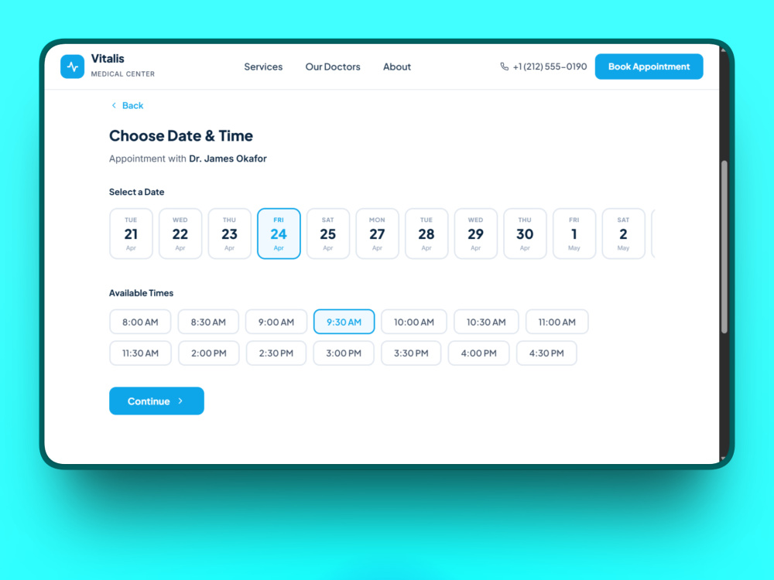Click the phone icon beside the number
774x580 pixels.
(x=504, y=67)
